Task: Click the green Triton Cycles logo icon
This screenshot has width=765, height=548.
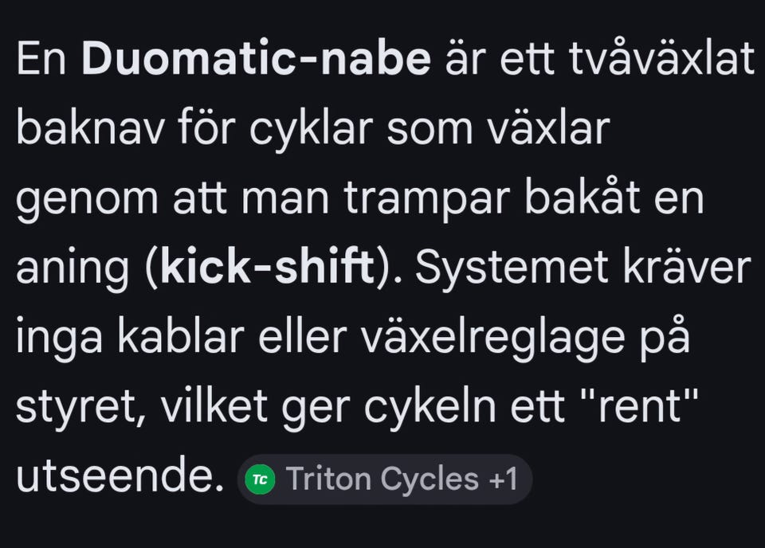Action: pyautogui.click(x=260, y=479)
